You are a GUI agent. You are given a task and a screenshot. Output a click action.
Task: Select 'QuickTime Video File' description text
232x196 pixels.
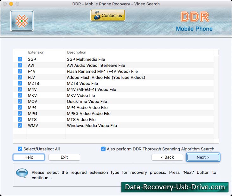87,101
